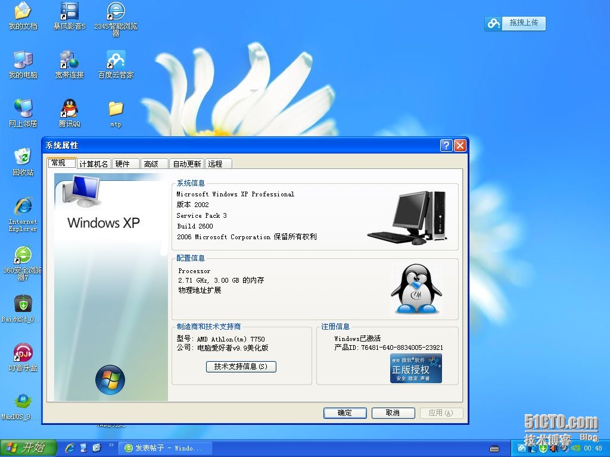
Task: Open the 我的文档 desktop icon
Action: pyautogui.click(x=23, y=15)
